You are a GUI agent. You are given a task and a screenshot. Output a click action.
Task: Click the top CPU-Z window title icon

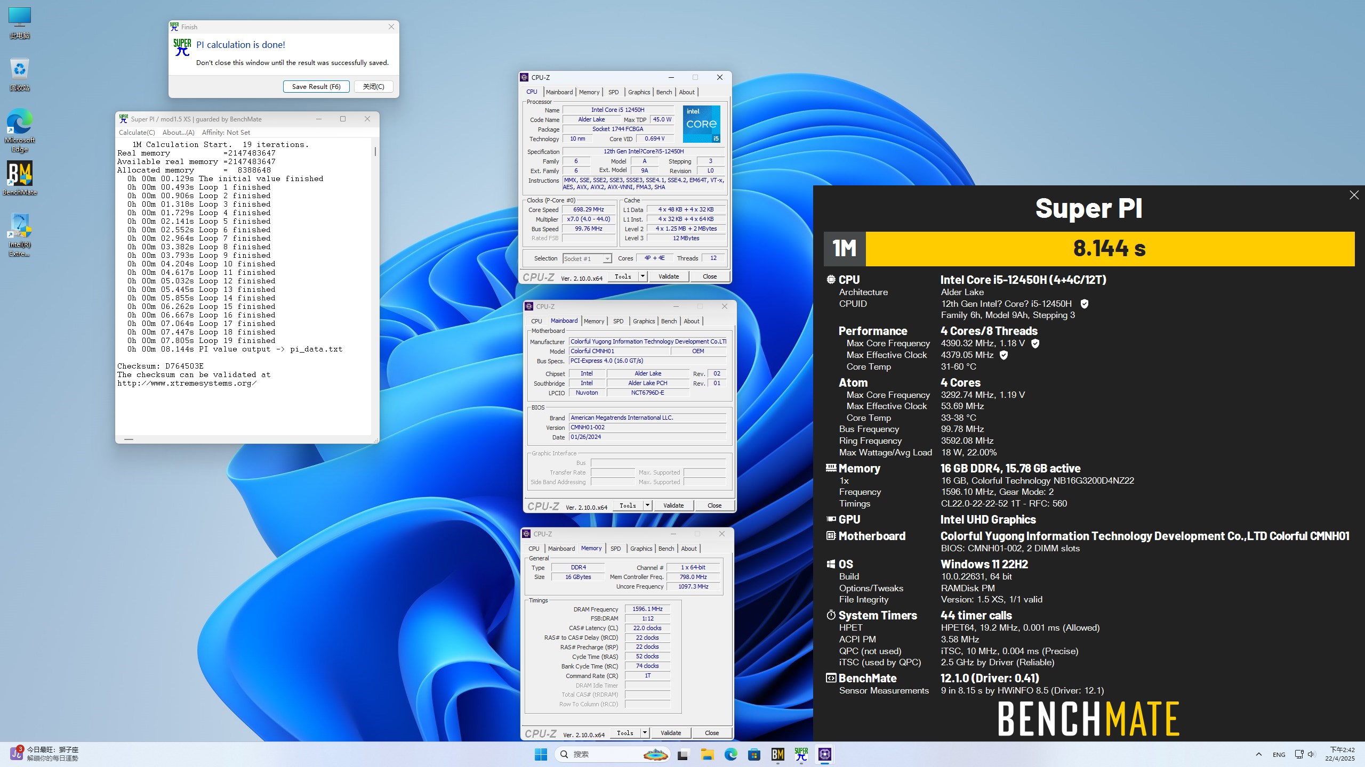point(525,77)
